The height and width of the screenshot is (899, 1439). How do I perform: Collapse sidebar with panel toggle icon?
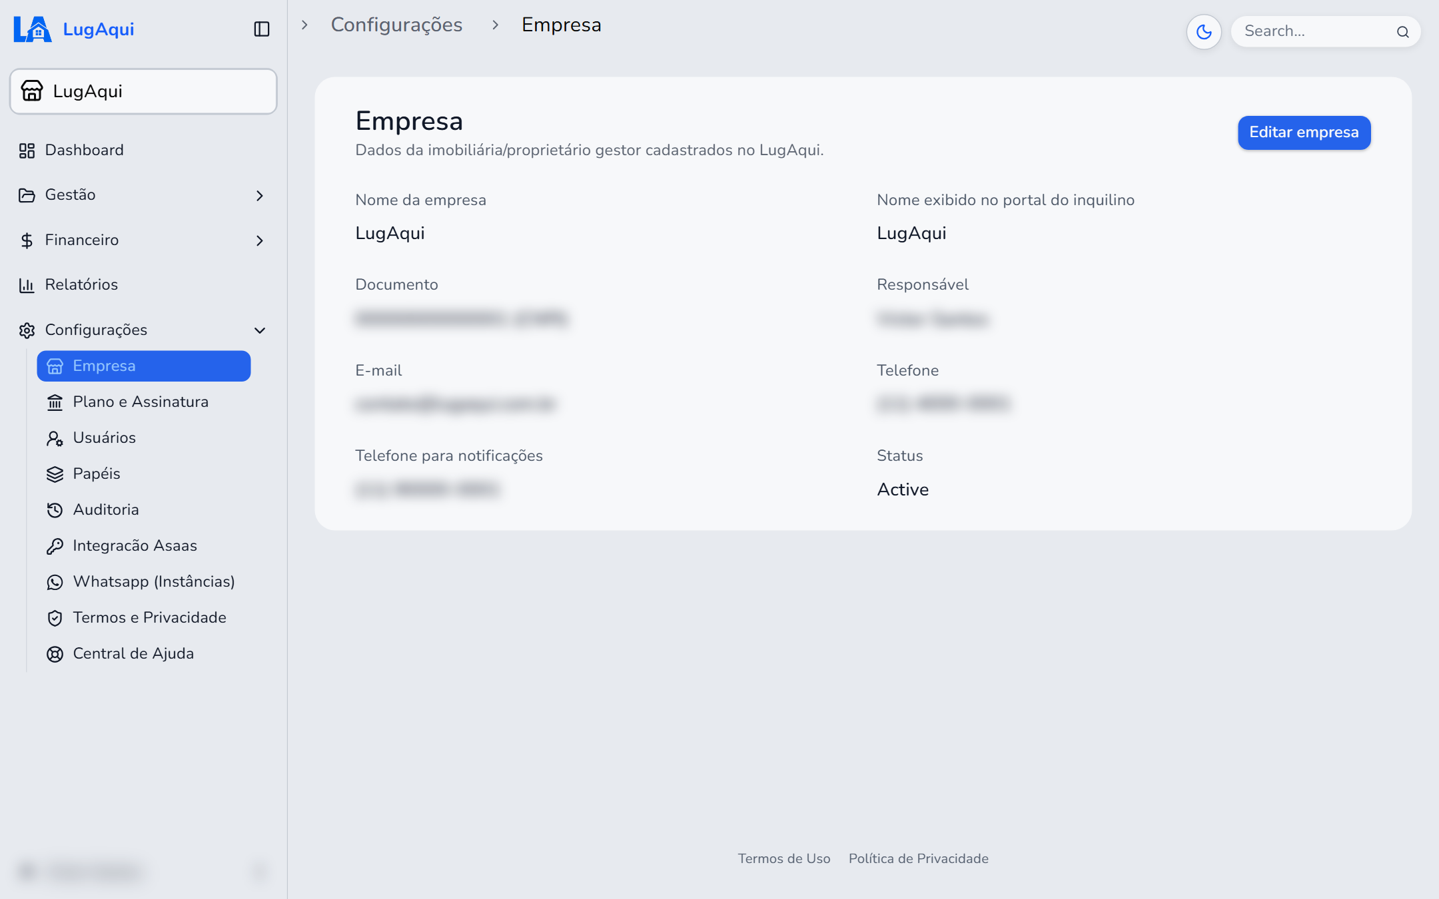[262, 29]
